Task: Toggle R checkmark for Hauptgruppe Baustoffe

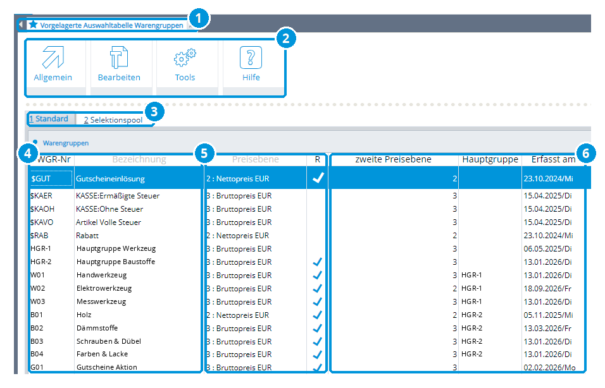Action: pos(317,262)
